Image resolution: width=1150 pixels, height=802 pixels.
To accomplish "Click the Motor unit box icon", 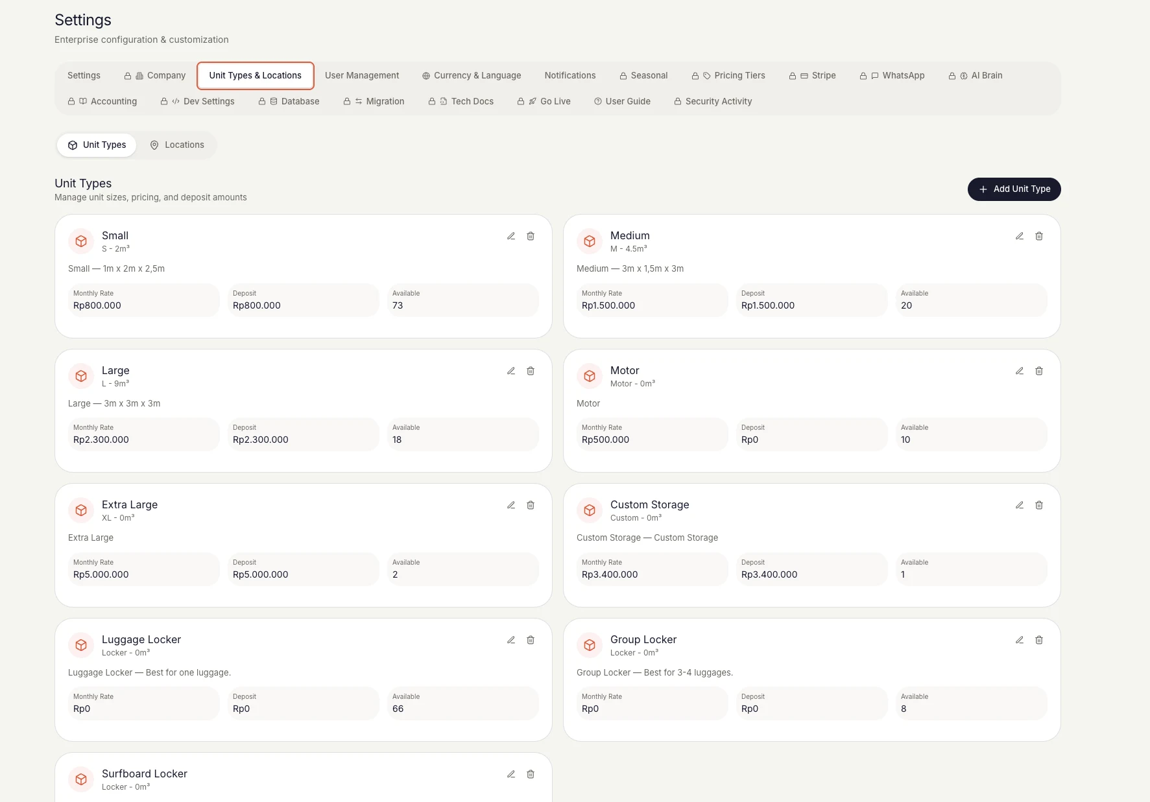I will coord(590,376).
